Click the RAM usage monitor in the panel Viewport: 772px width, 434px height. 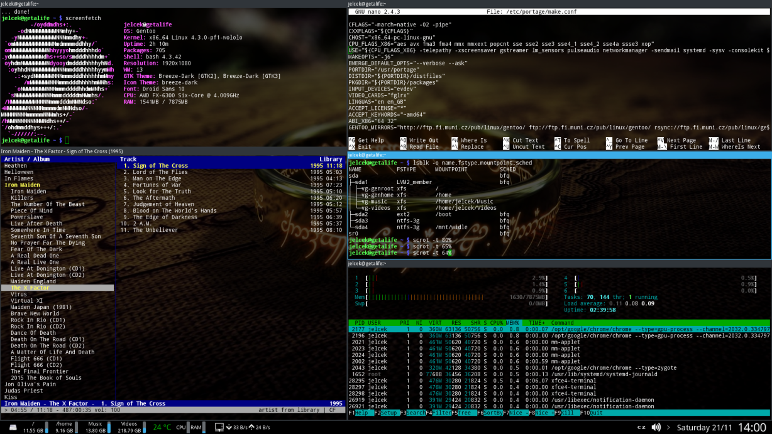coord(196,428)
